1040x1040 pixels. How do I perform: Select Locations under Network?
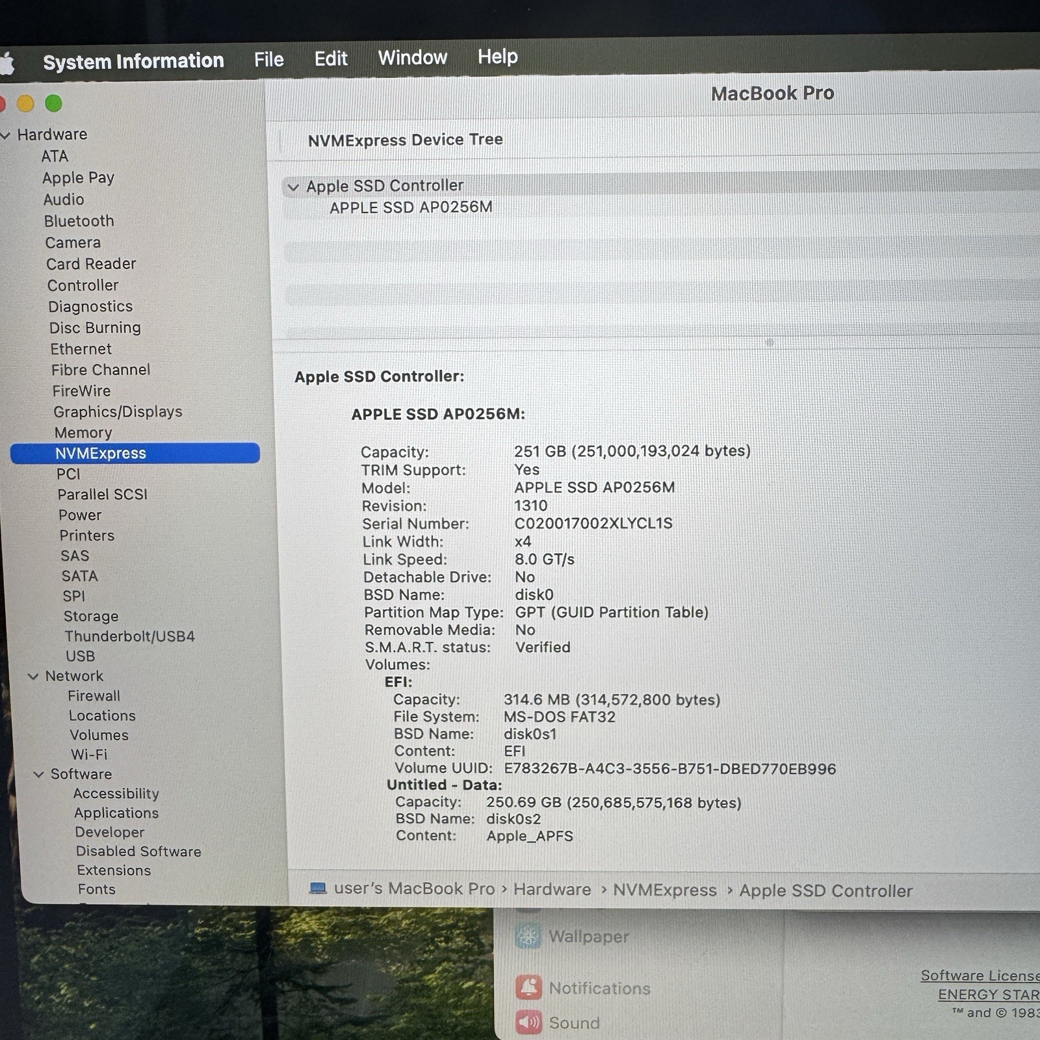102,716
